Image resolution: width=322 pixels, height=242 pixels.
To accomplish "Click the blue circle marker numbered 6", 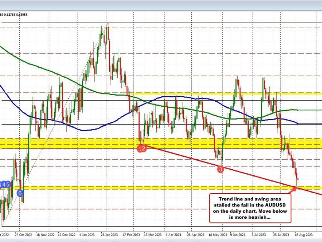I will [20, 193].
